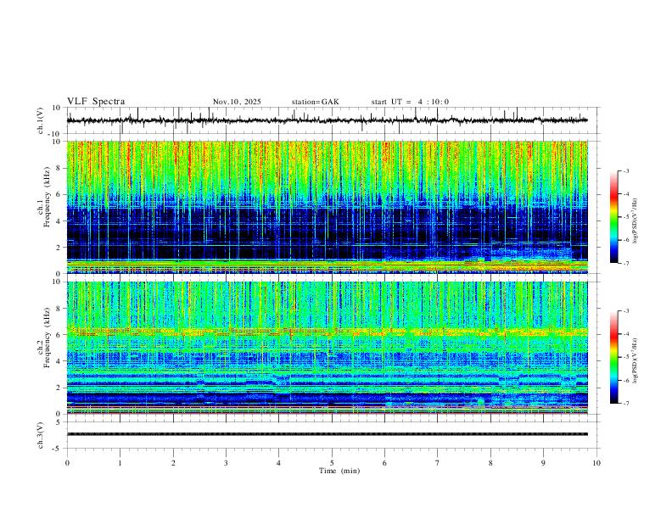Click the "-3" tick on ch.2 colorbar
This screenshot has width=672, height=519.
pyautogui.click(x=625, y=311)
